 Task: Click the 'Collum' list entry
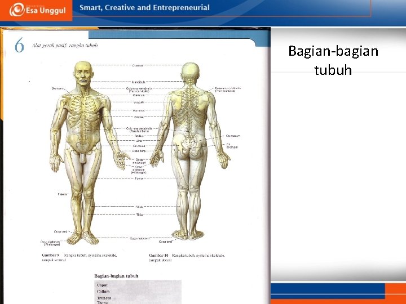(x=103, y=292)
